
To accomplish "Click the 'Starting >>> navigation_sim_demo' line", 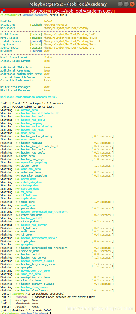I will pyautogui.click(x=25, y=271).
